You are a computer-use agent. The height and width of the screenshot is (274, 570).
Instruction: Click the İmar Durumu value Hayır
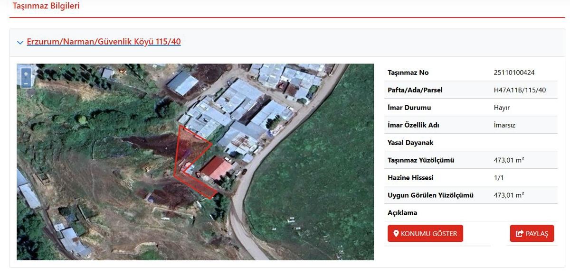pyautogui.click(x=502, y=108)
